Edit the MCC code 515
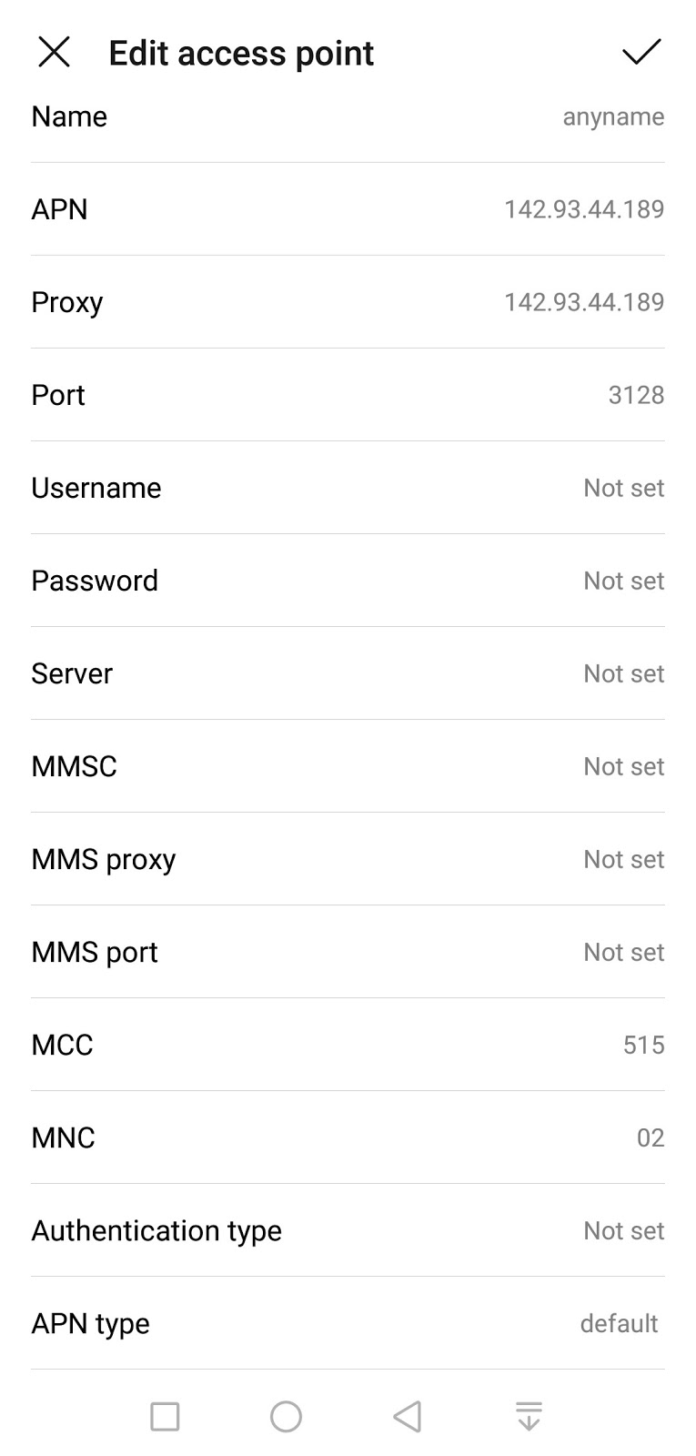 click(348, 1045)
